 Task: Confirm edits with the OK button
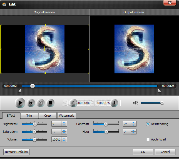[143, 152]
